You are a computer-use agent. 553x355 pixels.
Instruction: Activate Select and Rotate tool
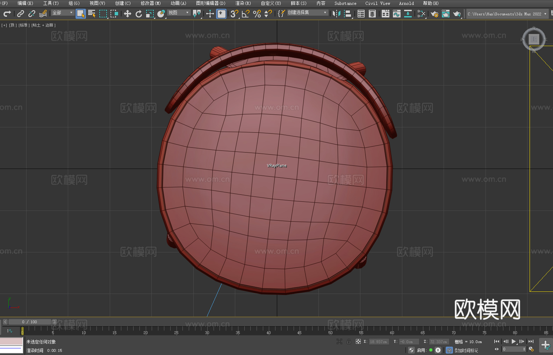(x=139, y=14)
